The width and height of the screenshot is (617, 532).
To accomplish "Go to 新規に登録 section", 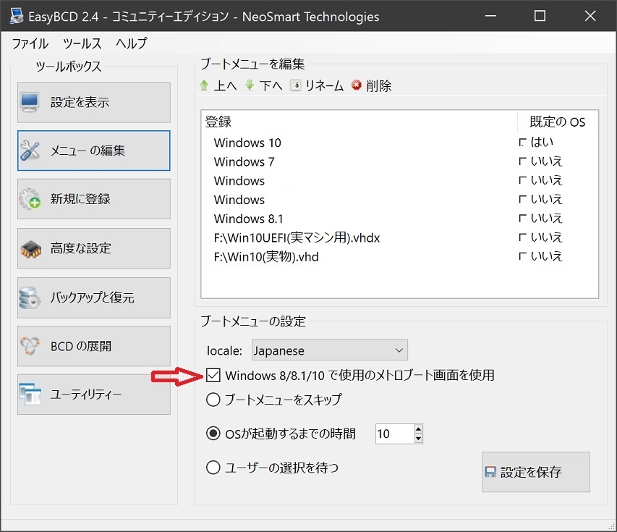I will coord(93,199).
